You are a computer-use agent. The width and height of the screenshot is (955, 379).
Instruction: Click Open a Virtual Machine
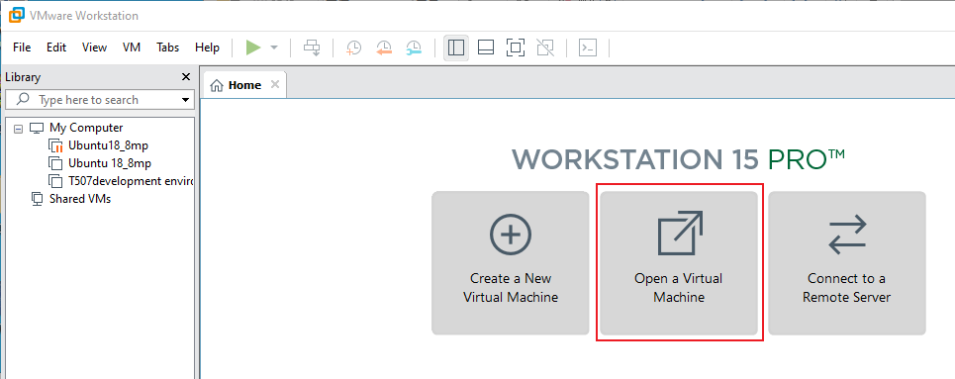(679, 262)
